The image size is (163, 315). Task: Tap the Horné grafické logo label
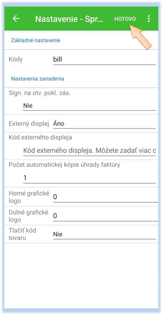(29, 197)
